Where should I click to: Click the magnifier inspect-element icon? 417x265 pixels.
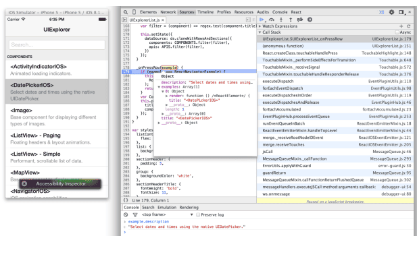[x=126, y=12]
